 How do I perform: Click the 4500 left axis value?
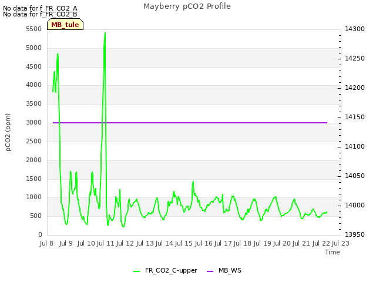coord(34,66)
